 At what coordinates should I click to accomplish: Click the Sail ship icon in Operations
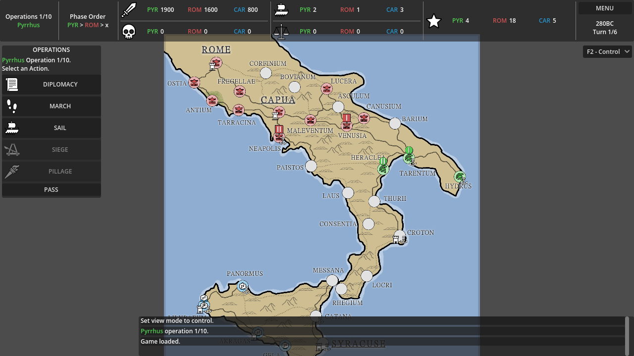(x=12, y=128)
